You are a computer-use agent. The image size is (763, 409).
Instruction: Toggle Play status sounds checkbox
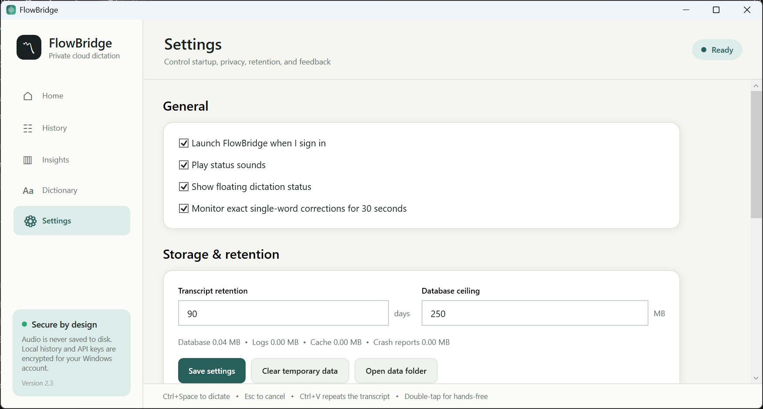tap(184, 165)
